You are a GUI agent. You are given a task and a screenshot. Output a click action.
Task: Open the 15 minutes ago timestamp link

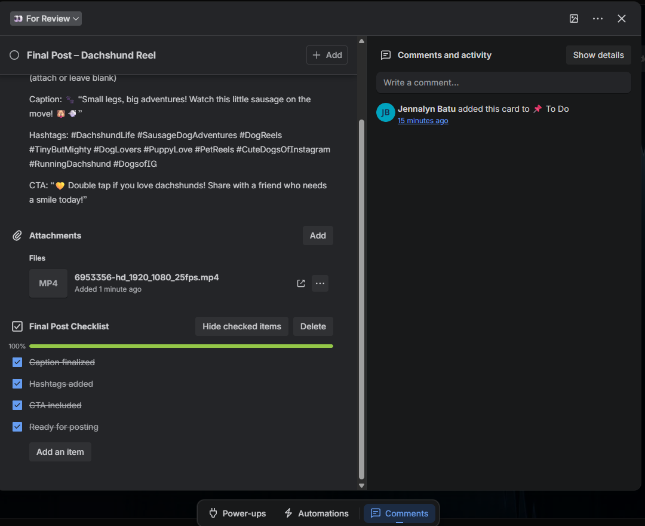pyautogui.click(x=423, y=121)
